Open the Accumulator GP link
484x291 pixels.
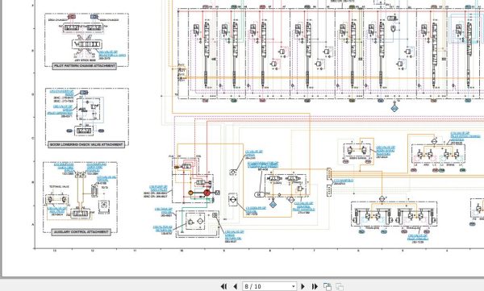pos(263,164)
